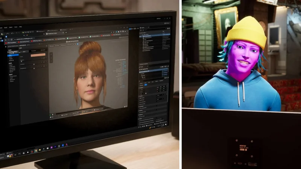Click the browser back arrow

pos(6,40)
